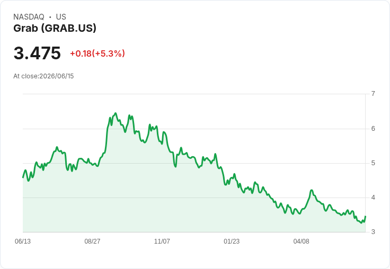390x269 pixels.
Task: Click the 11/07 date axis label
Action: (162, 241)
